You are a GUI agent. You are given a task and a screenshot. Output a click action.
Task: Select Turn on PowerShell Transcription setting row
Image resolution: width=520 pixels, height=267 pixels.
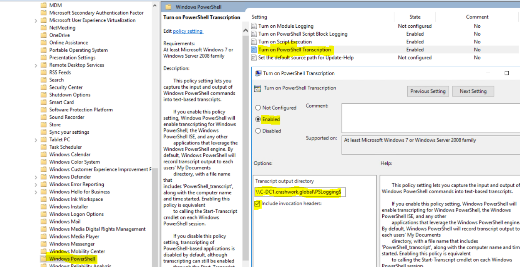[385, 50]
